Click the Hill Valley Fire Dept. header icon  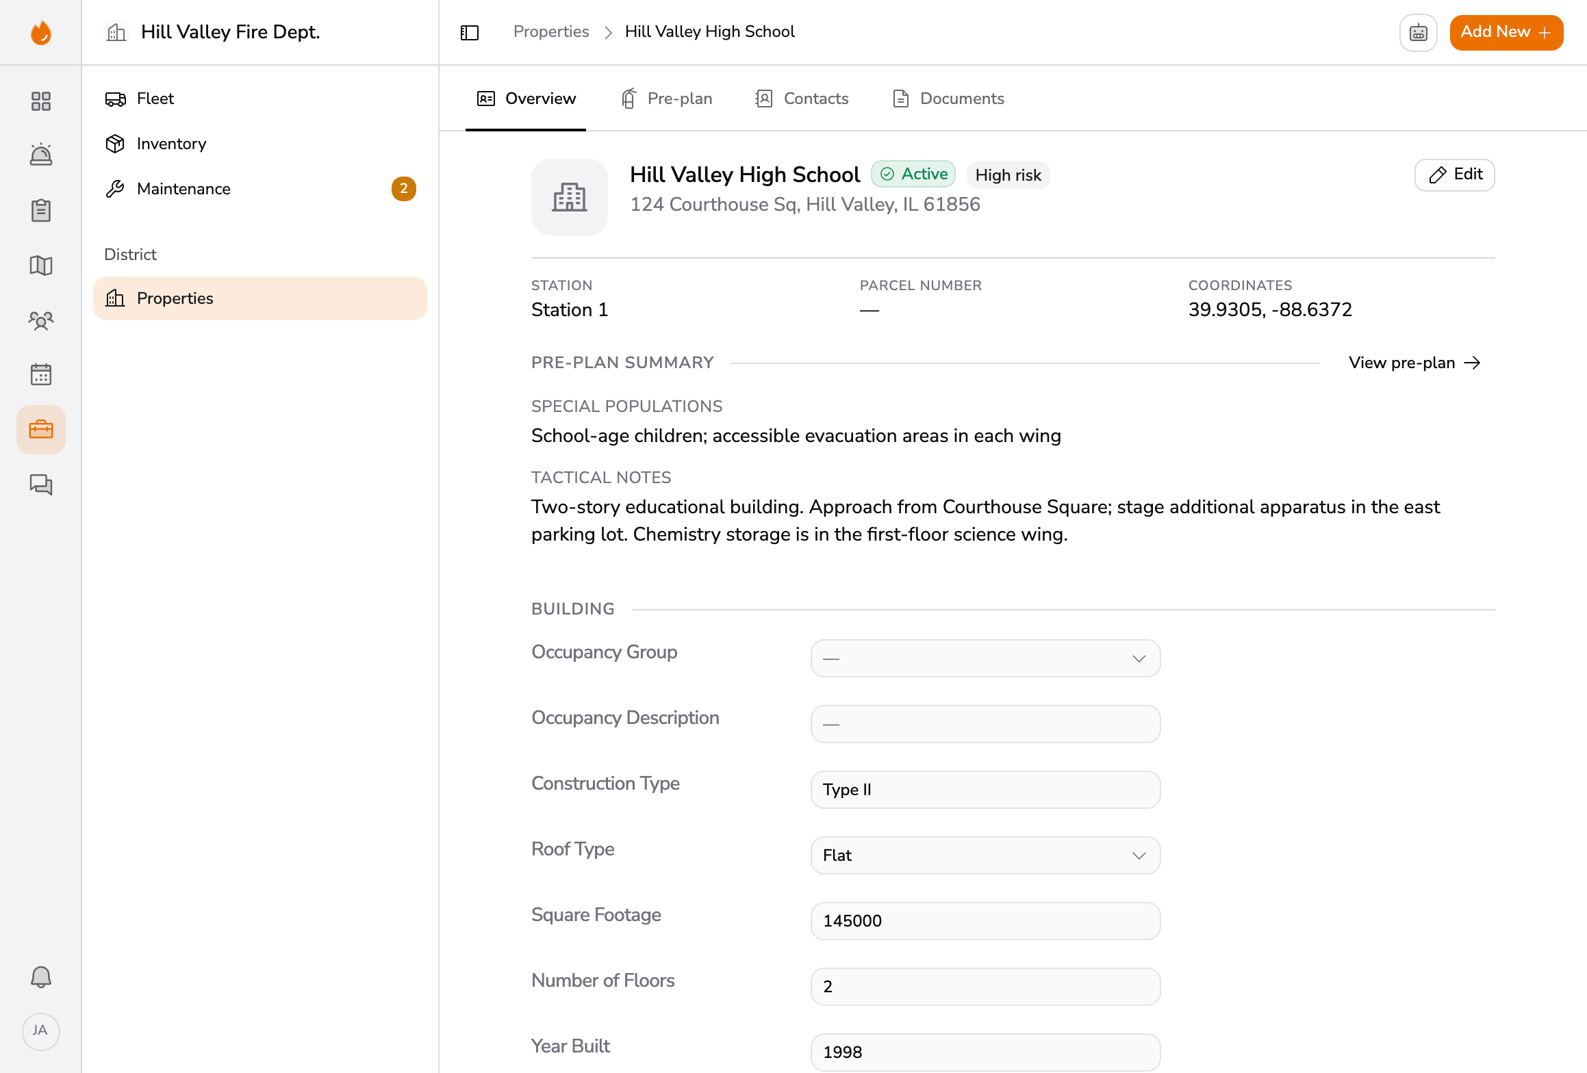point(116,32)
